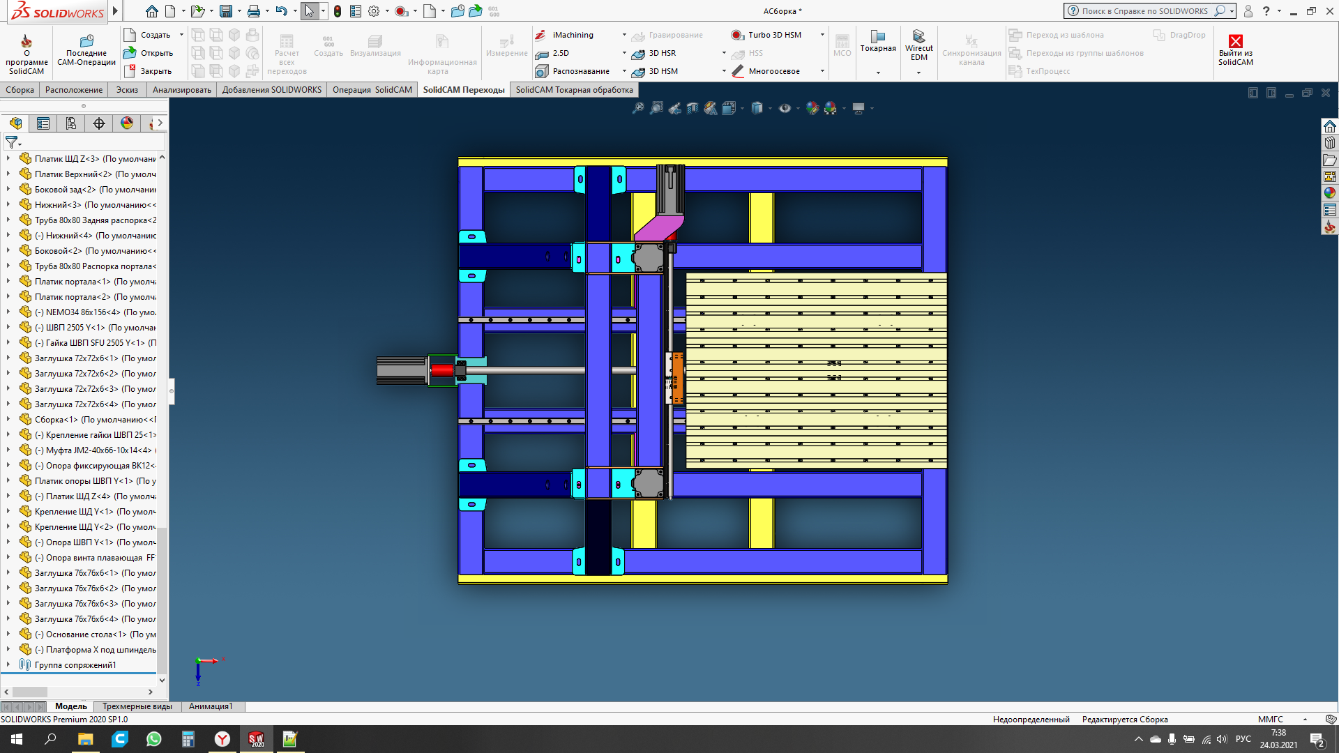Open the PropertyManager tab icon
The width and height of the screenshot is (1339, 753).
tap(43, 123)
